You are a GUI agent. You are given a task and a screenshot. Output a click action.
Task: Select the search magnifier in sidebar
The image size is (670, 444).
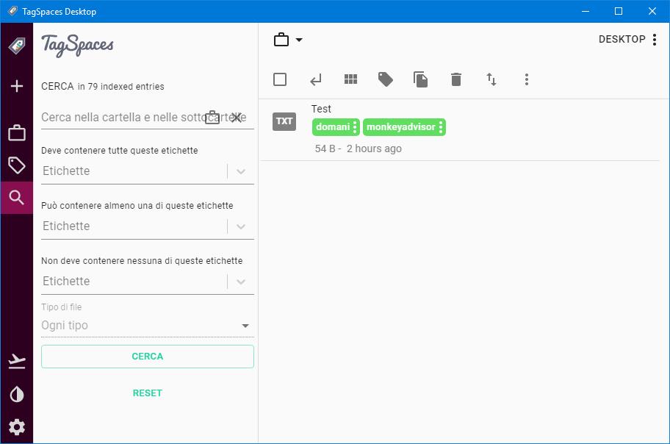click(x=17, y=198)
